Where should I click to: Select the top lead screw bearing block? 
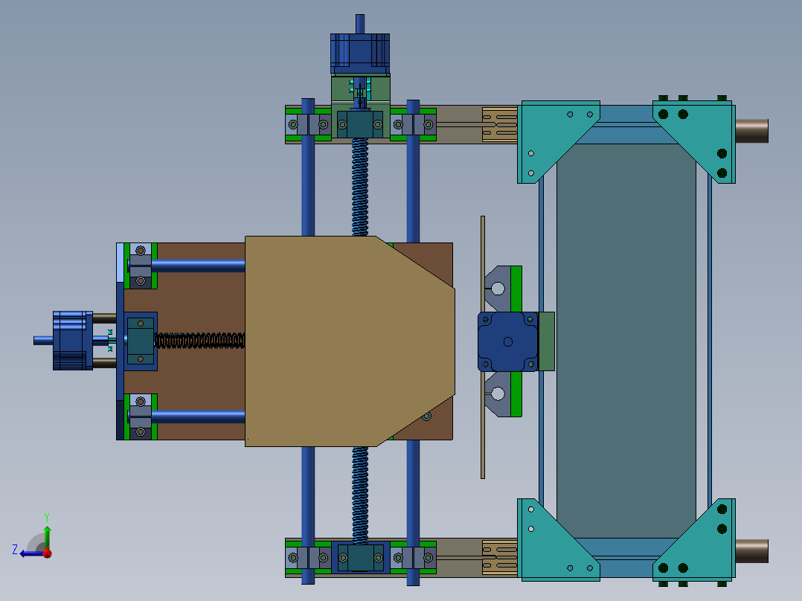360,124
